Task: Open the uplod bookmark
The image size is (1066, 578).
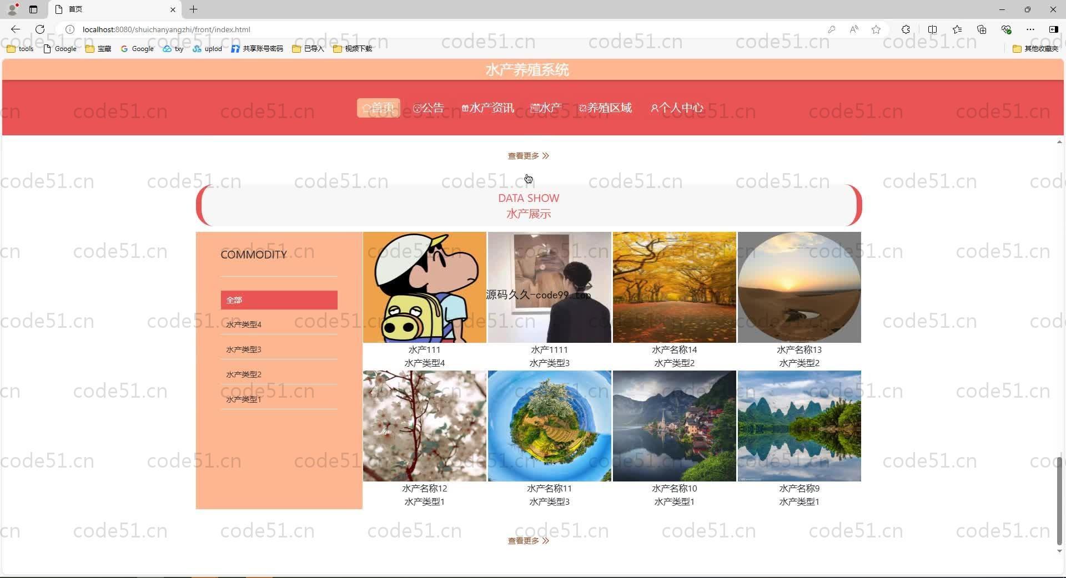Action: 208,49
